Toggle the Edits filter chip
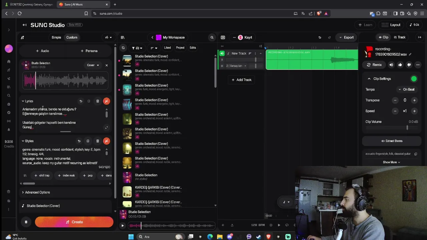This screenshot has height=240, width=427. 193,48
